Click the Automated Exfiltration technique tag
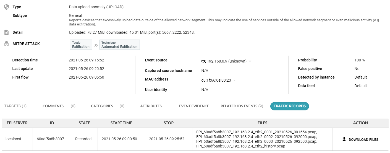The width and height of the screenshot is (390, 153). point(119,45)
